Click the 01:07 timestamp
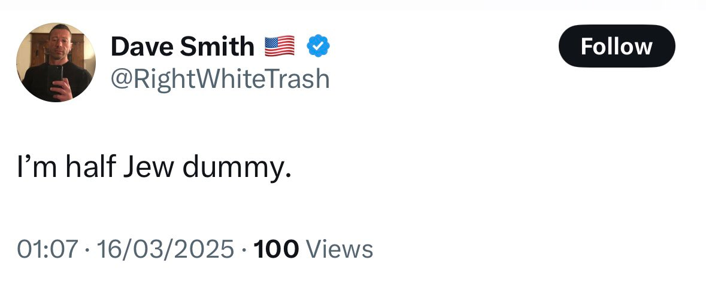This screenshot has height=281, width=706. [x=47, y=249]
